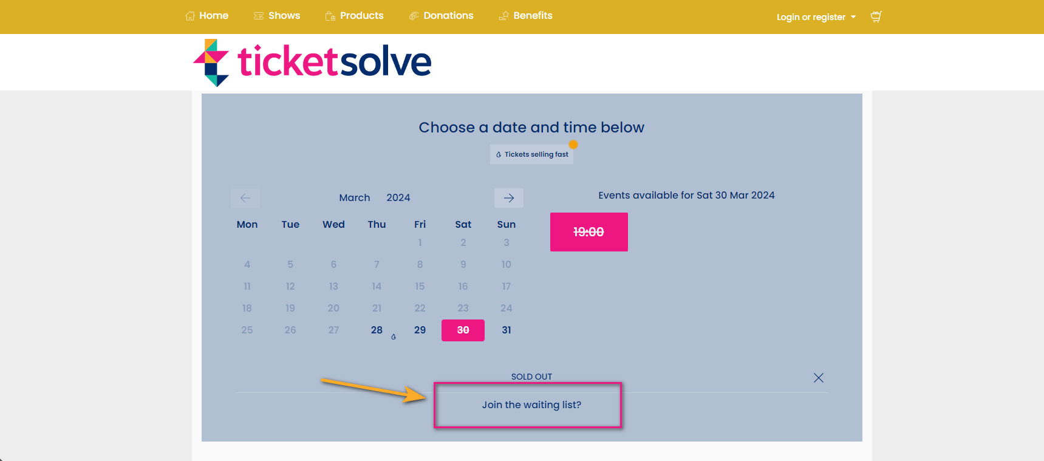1044x461 pixels.
Task: Select March 28 on the calendar
Action: (377, 330)
